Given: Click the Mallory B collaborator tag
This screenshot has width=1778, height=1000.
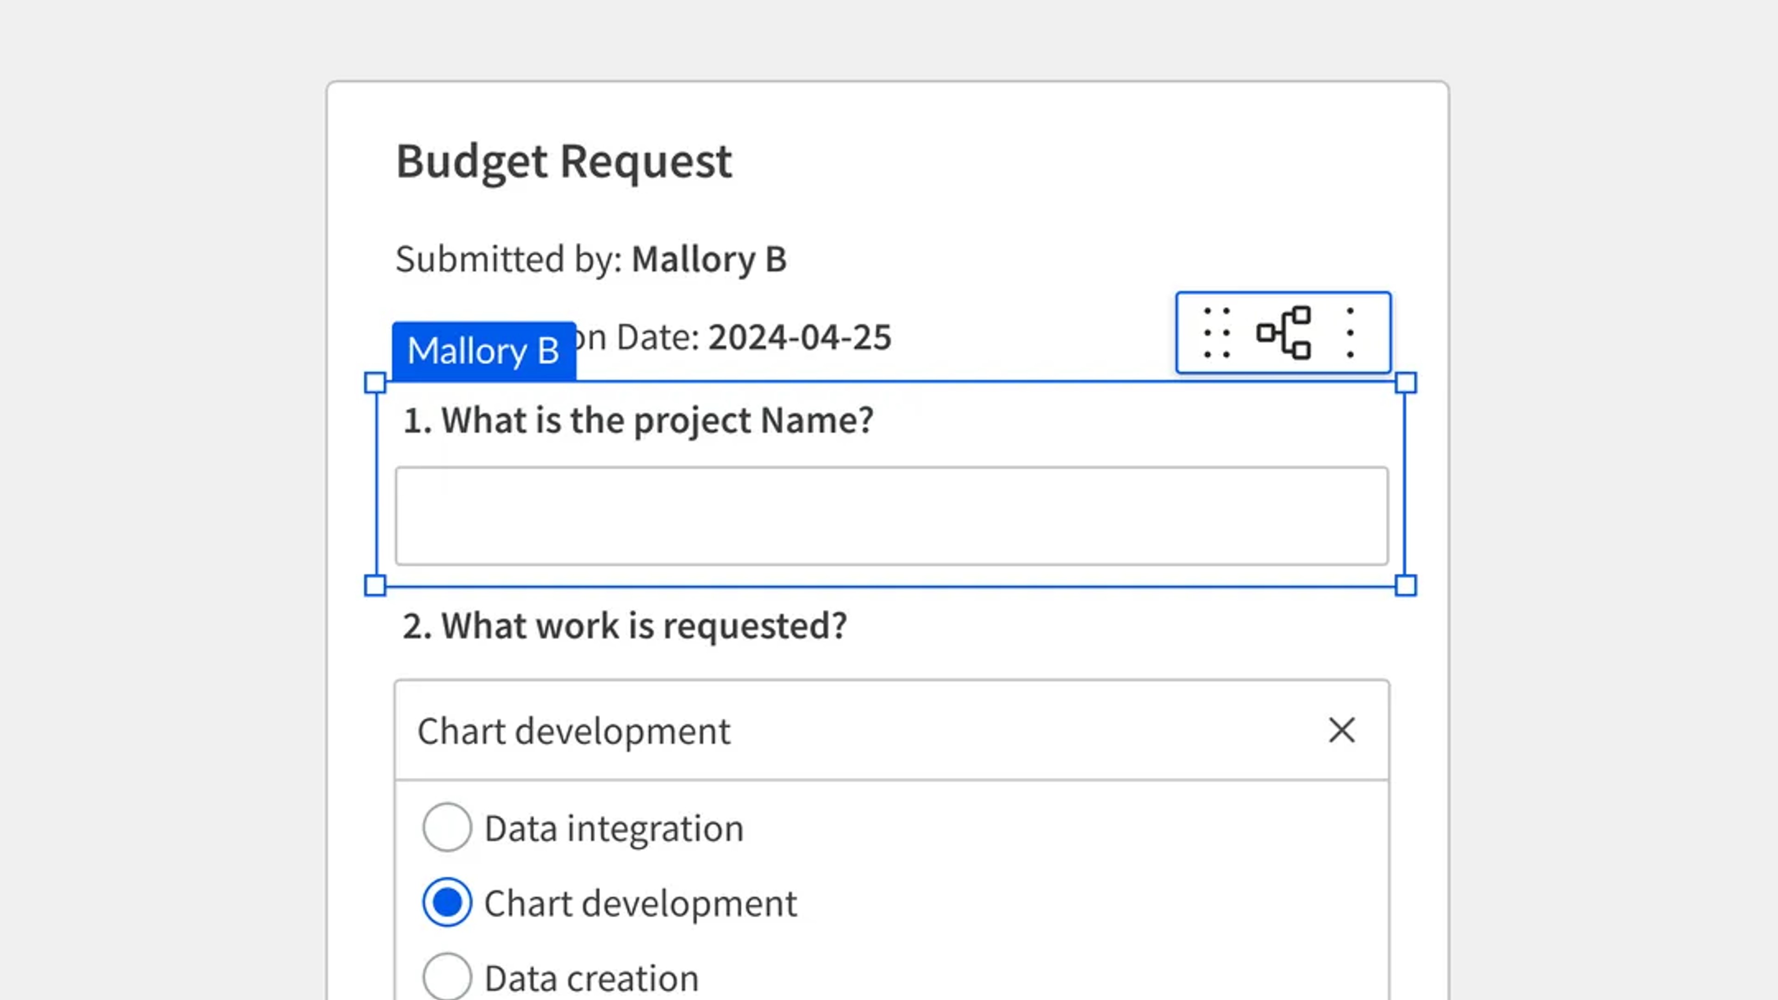Looking at the screenshot, I should pos(484,350).
